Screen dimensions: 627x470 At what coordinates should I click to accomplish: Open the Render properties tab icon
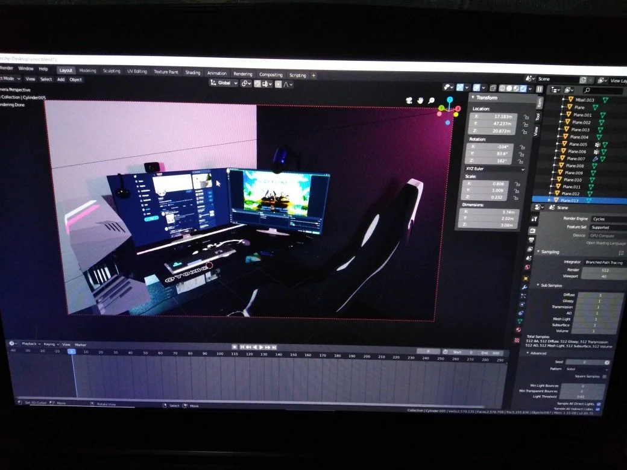(532, 231)
